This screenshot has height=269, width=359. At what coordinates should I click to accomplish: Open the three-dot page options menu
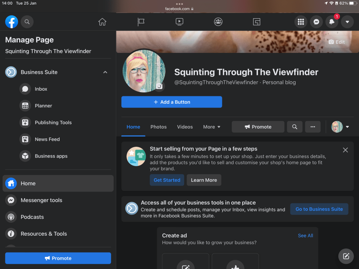(312, 127)
